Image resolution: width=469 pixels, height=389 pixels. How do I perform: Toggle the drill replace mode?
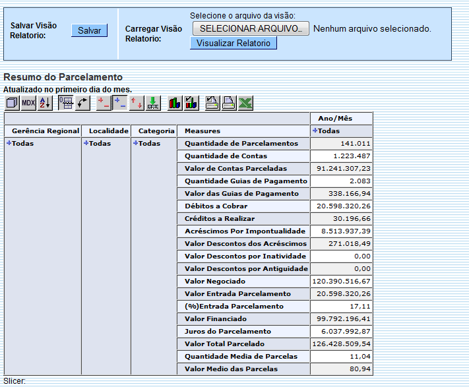[x=137, y=103]
